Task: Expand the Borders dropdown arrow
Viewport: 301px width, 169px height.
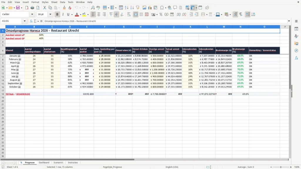Action: click(x=207, y=15)
